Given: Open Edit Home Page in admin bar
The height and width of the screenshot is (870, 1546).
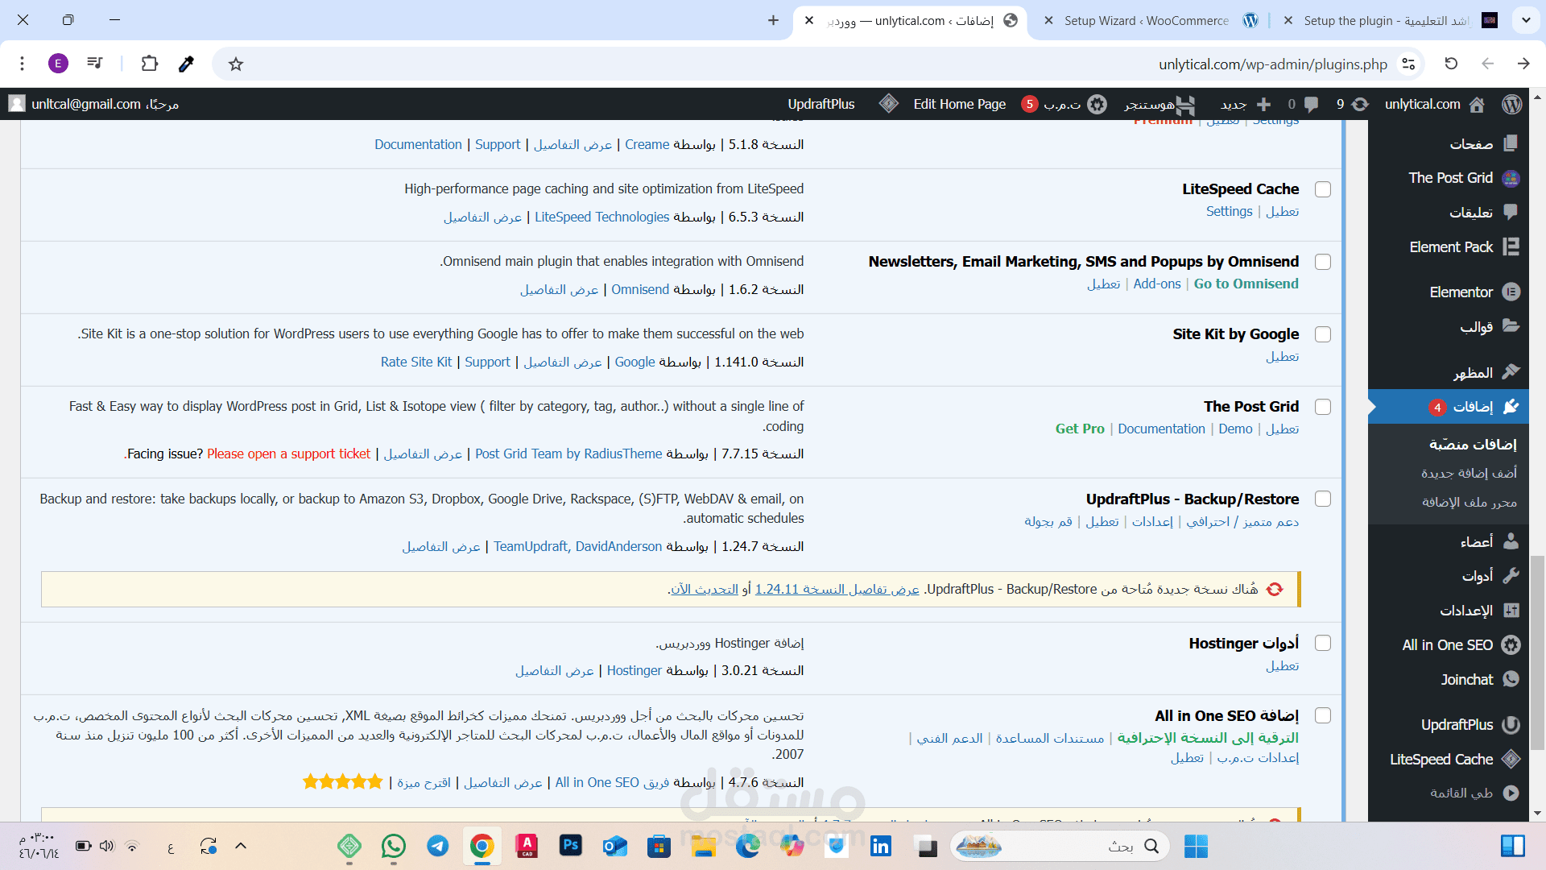Looking at the screenshot, I should click(960, 104).
